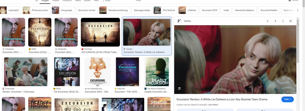Select the Justwatch filter chip
This screenshot has height=111, width=305.
coord(10,10)
